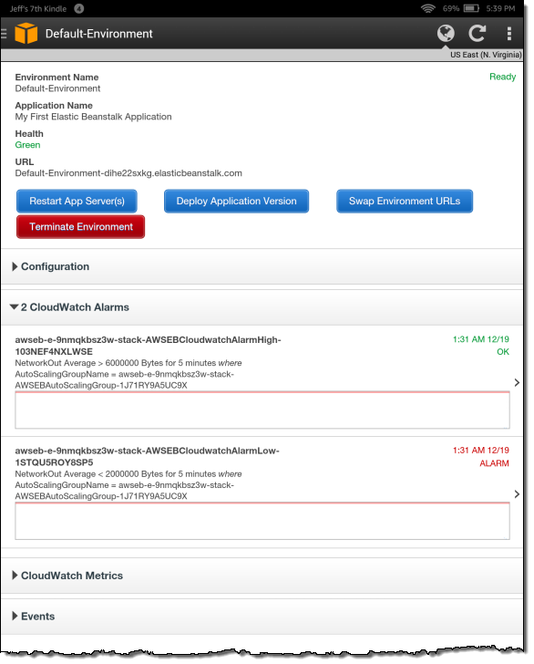Image resolution: width=534 pixels, height=664 pixels.
Task: Open the hamburger navigation drawer icon
Action: pyautogui.click(x=4, y=34)
